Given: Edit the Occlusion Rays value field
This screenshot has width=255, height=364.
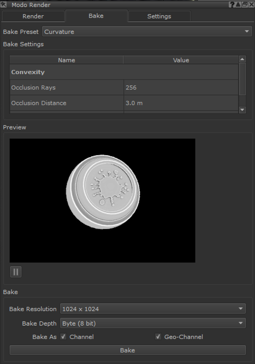Looking at the screenshot, I should click(x=181, y=88).
